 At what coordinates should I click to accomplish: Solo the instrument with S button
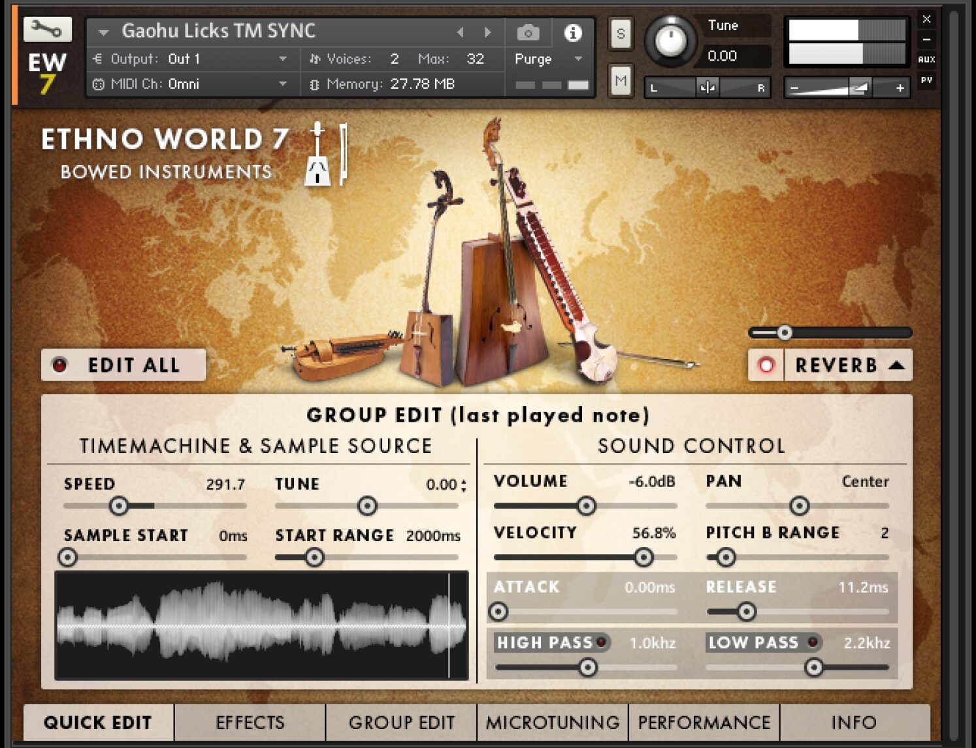point(621,33)
